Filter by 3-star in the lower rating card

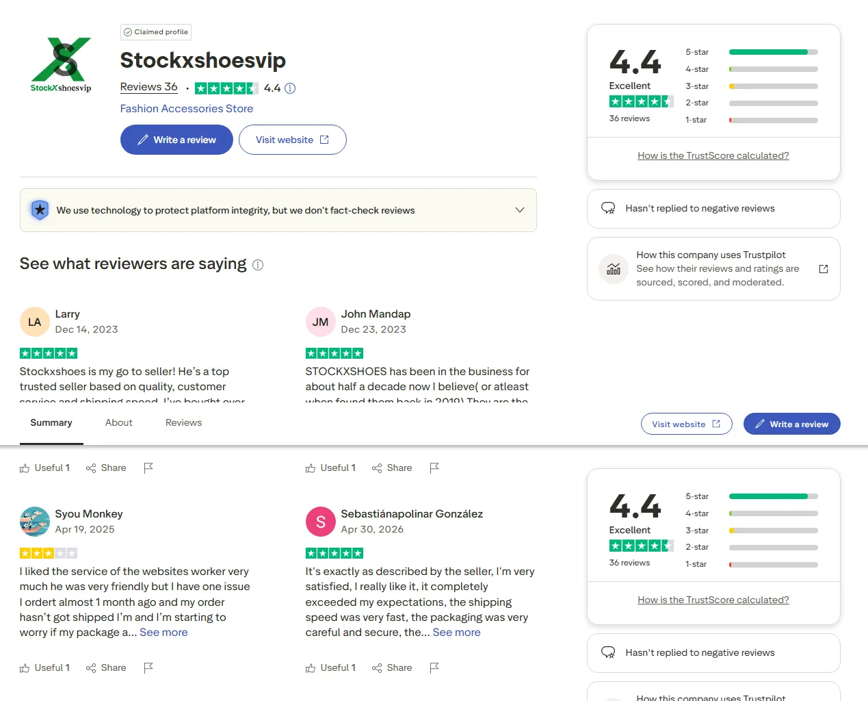[x=752, y=531]
